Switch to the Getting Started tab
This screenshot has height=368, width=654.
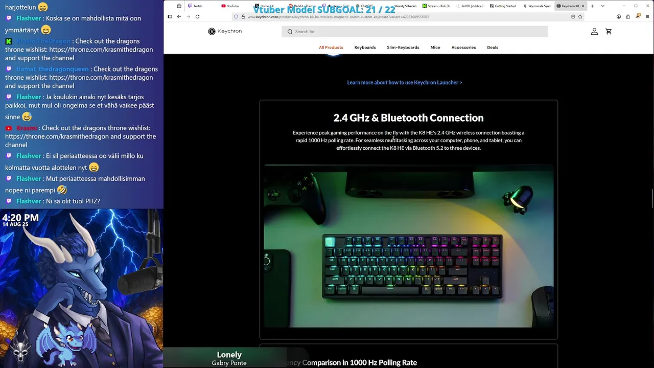(503, 6)
